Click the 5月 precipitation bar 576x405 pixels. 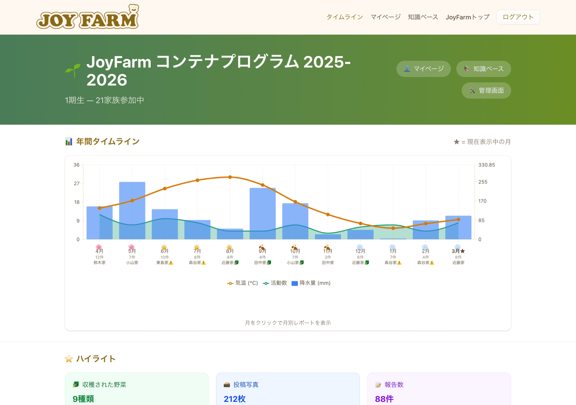pyautogui.click(x=132, y=211)
